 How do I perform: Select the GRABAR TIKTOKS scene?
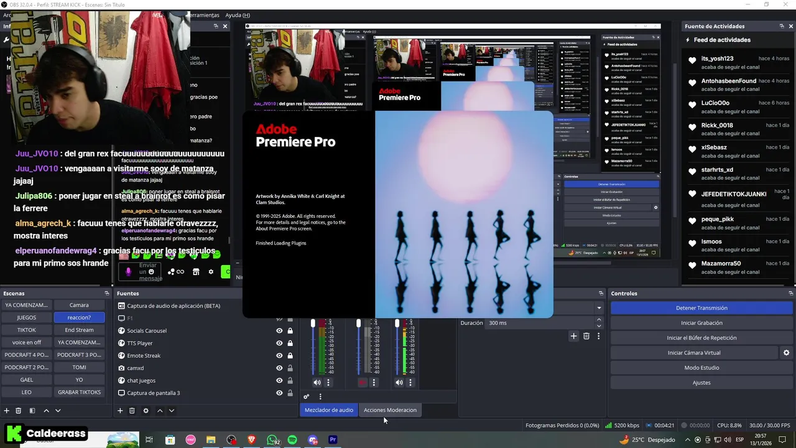click(x=79, y=392)
